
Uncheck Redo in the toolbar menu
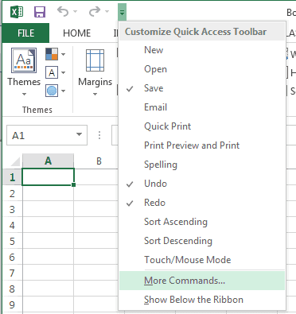point(202,203)
